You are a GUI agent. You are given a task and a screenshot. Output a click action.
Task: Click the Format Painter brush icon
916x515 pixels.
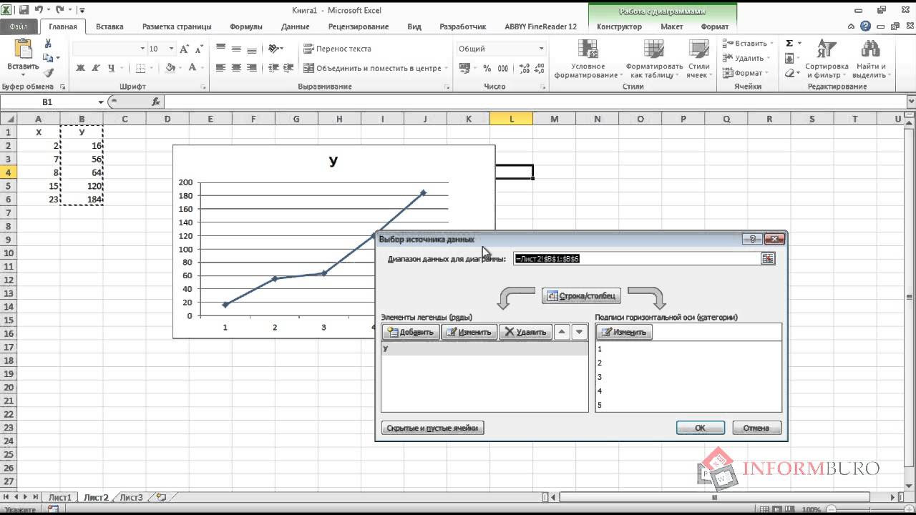pos(48,72)
